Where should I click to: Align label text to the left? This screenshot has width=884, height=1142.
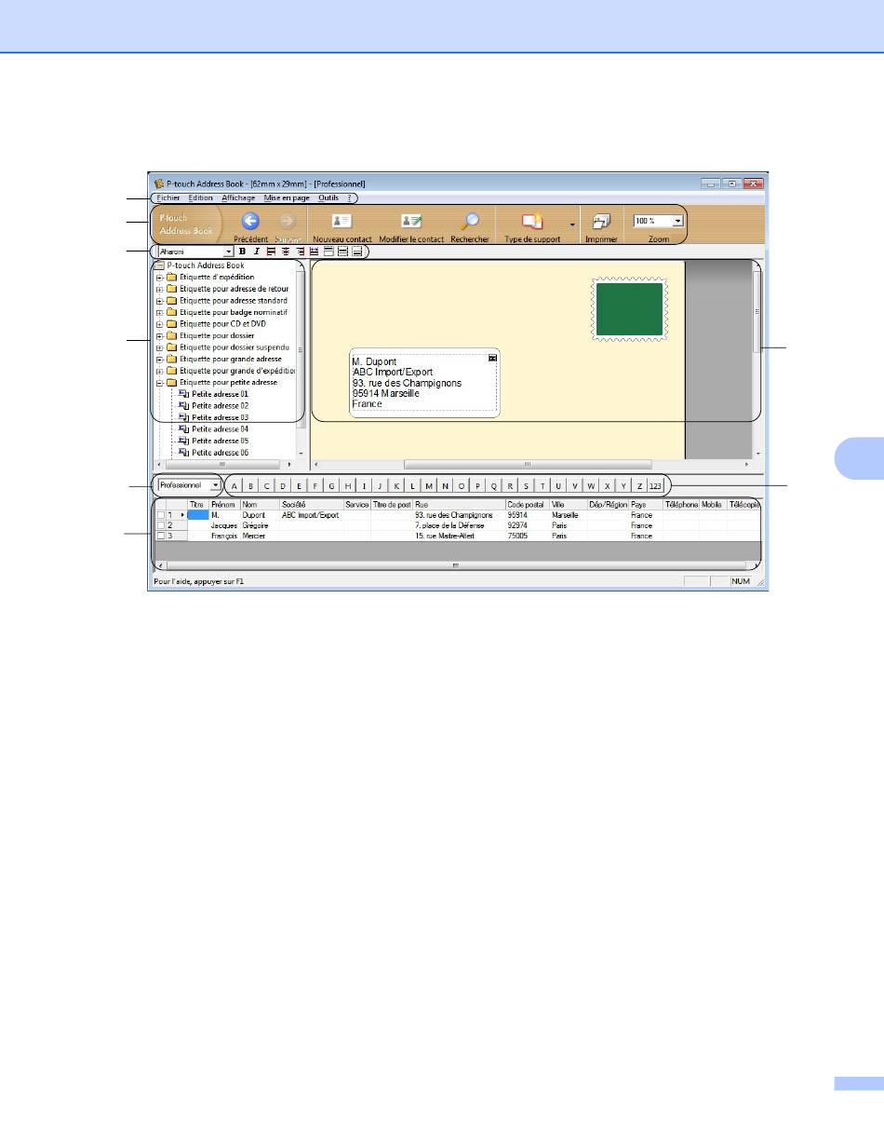click(271, 252)
